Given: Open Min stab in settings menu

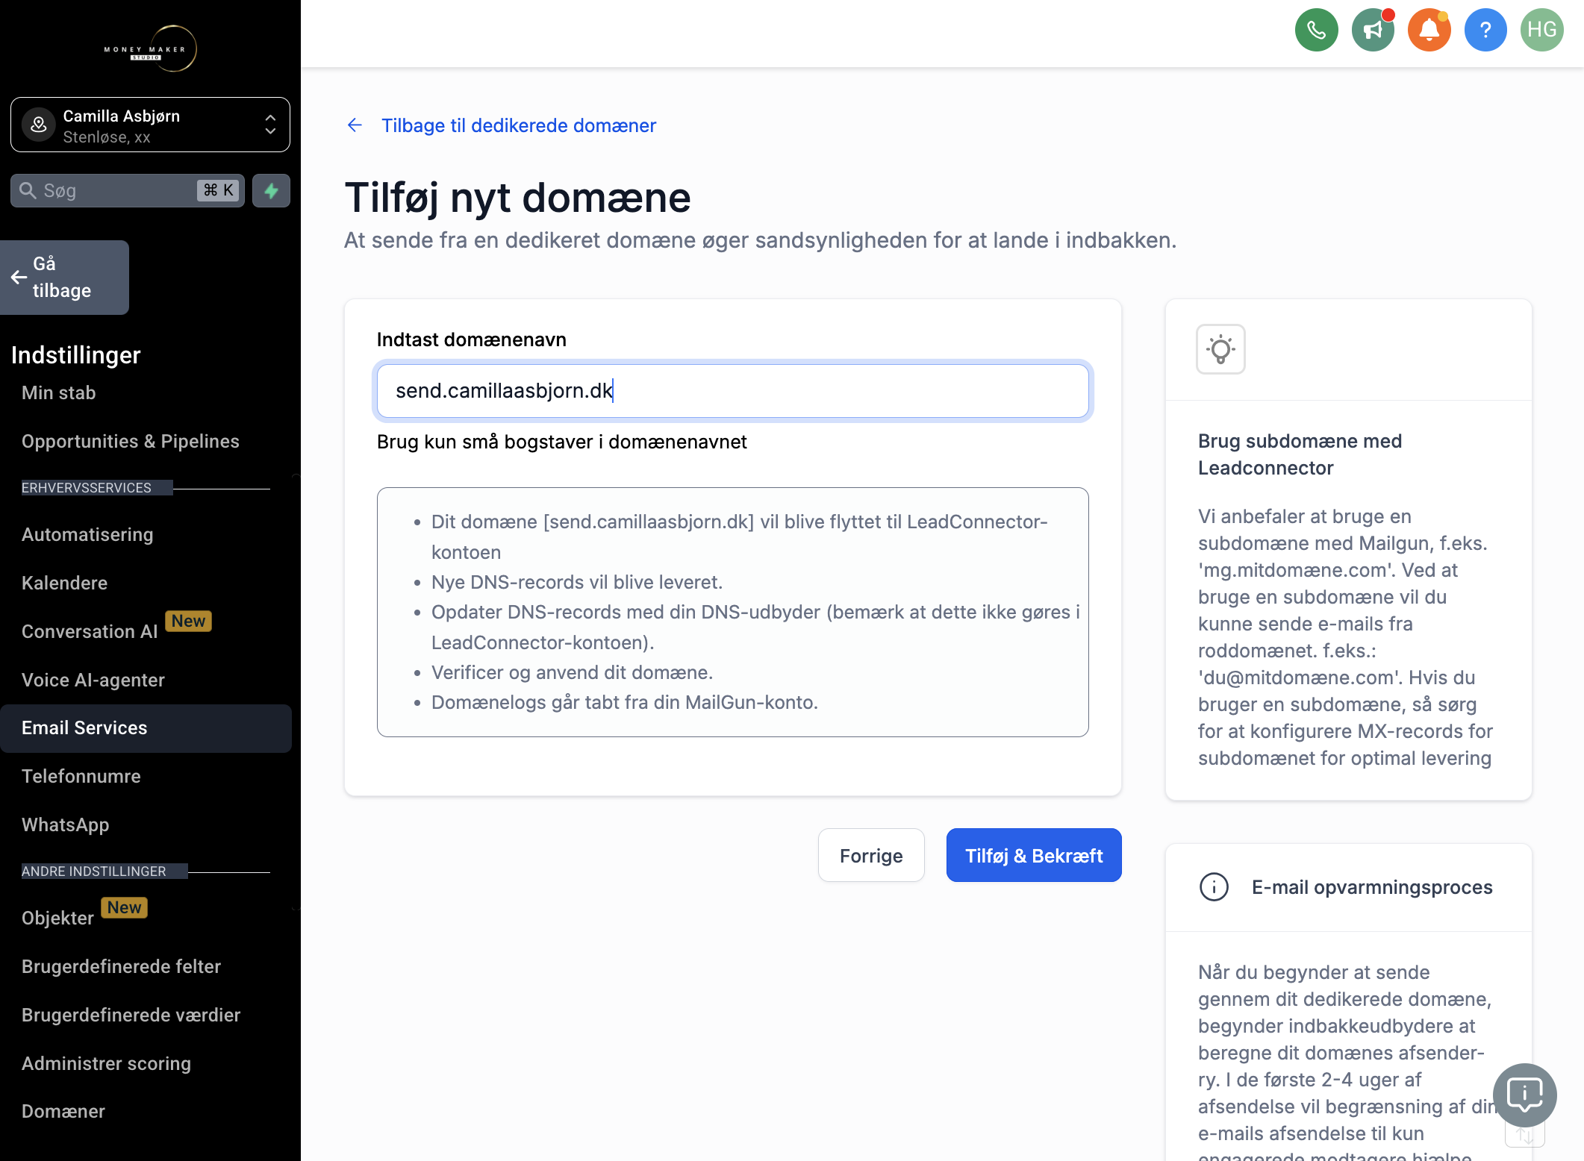Looking at the screenshot, I should [59, 392].
